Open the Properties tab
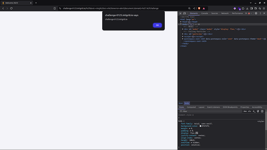 pyautogui.click(x=245, y=107)
